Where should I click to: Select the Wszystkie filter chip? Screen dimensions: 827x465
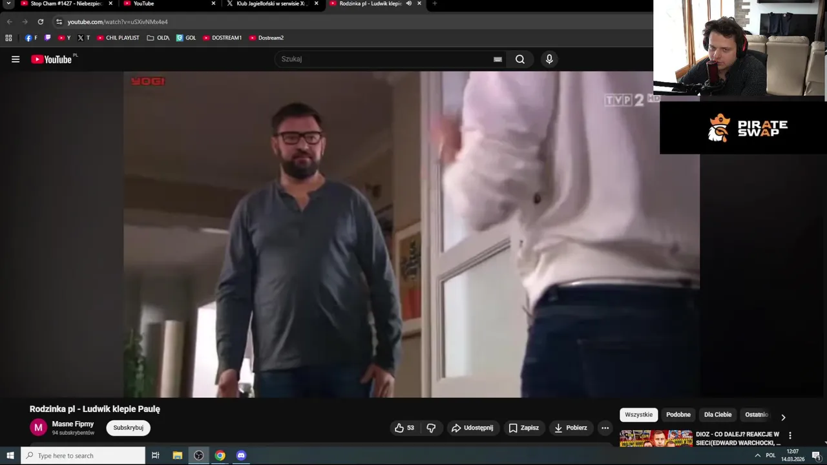click(638, 415)
